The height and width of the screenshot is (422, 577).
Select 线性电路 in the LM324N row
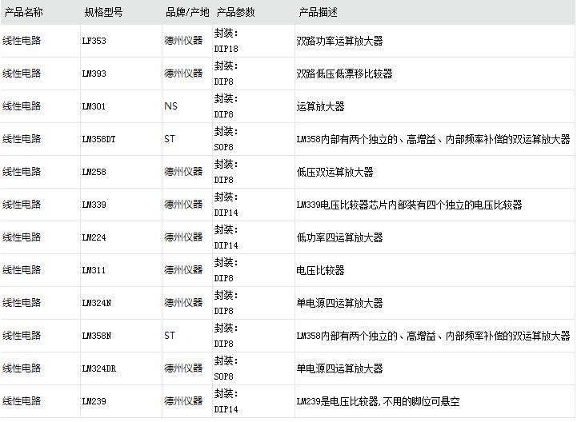tap(22, 303)
